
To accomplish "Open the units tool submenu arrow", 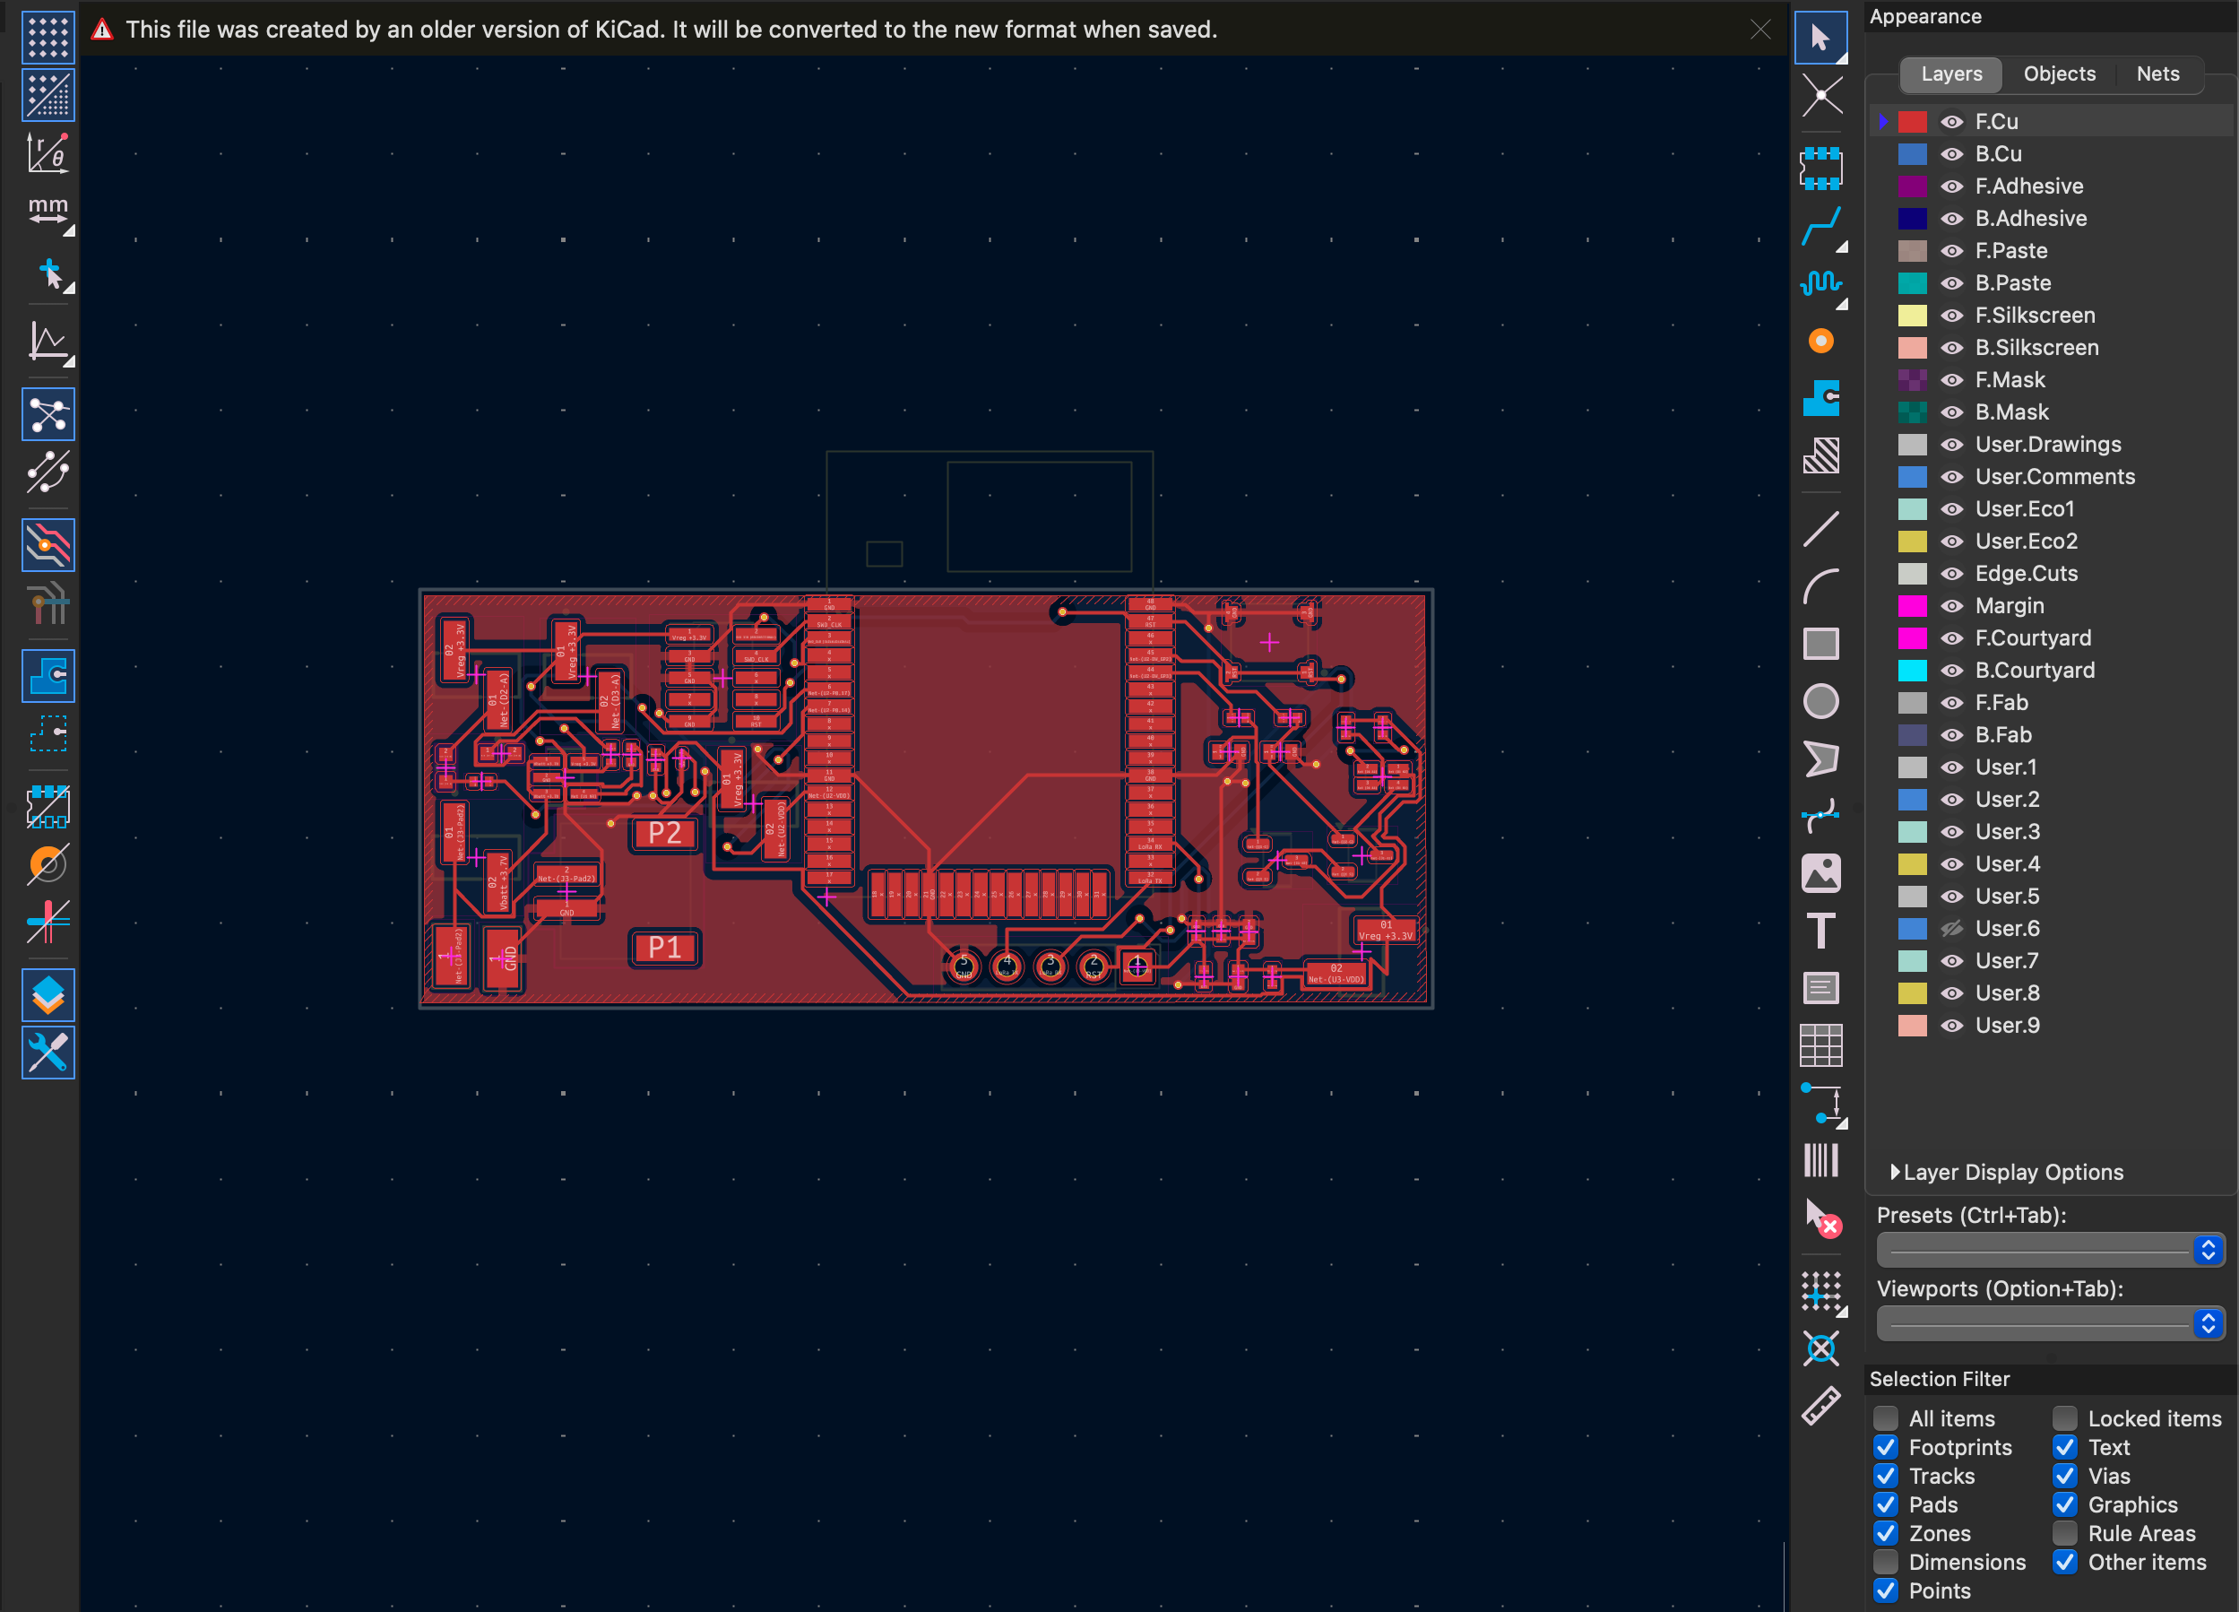I will (x=69, y=231).
